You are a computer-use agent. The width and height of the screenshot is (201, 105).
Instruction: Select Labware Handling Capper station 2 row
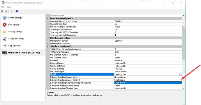[82, 80]
